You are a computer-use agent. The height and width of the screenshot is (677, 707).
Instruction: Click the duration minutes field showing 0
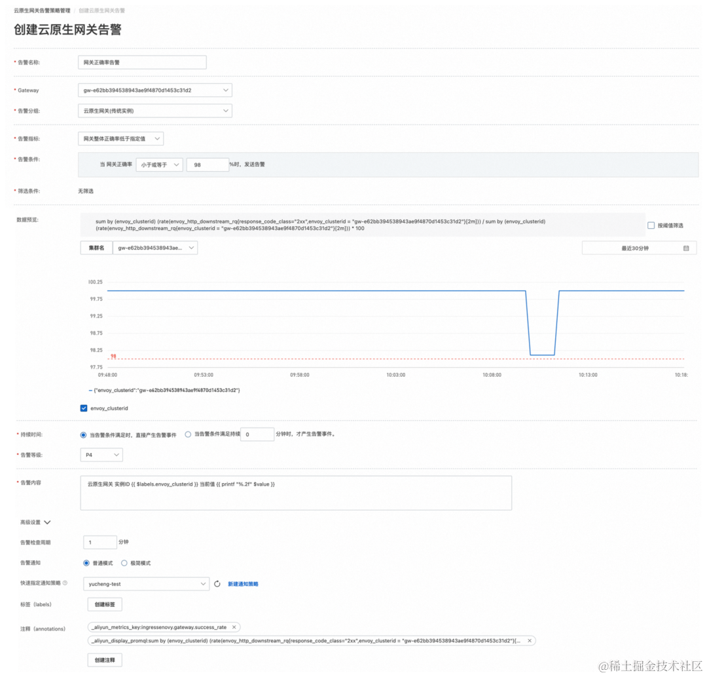coord(257,434)
